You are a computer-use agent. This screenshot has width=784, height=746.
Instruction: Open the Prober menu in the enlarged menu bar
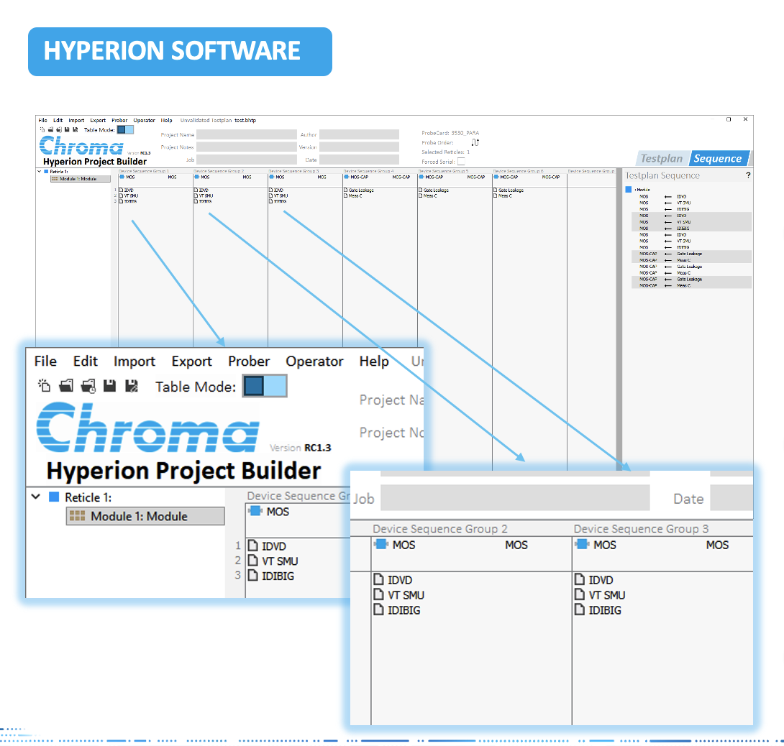[x=249, y=362]
